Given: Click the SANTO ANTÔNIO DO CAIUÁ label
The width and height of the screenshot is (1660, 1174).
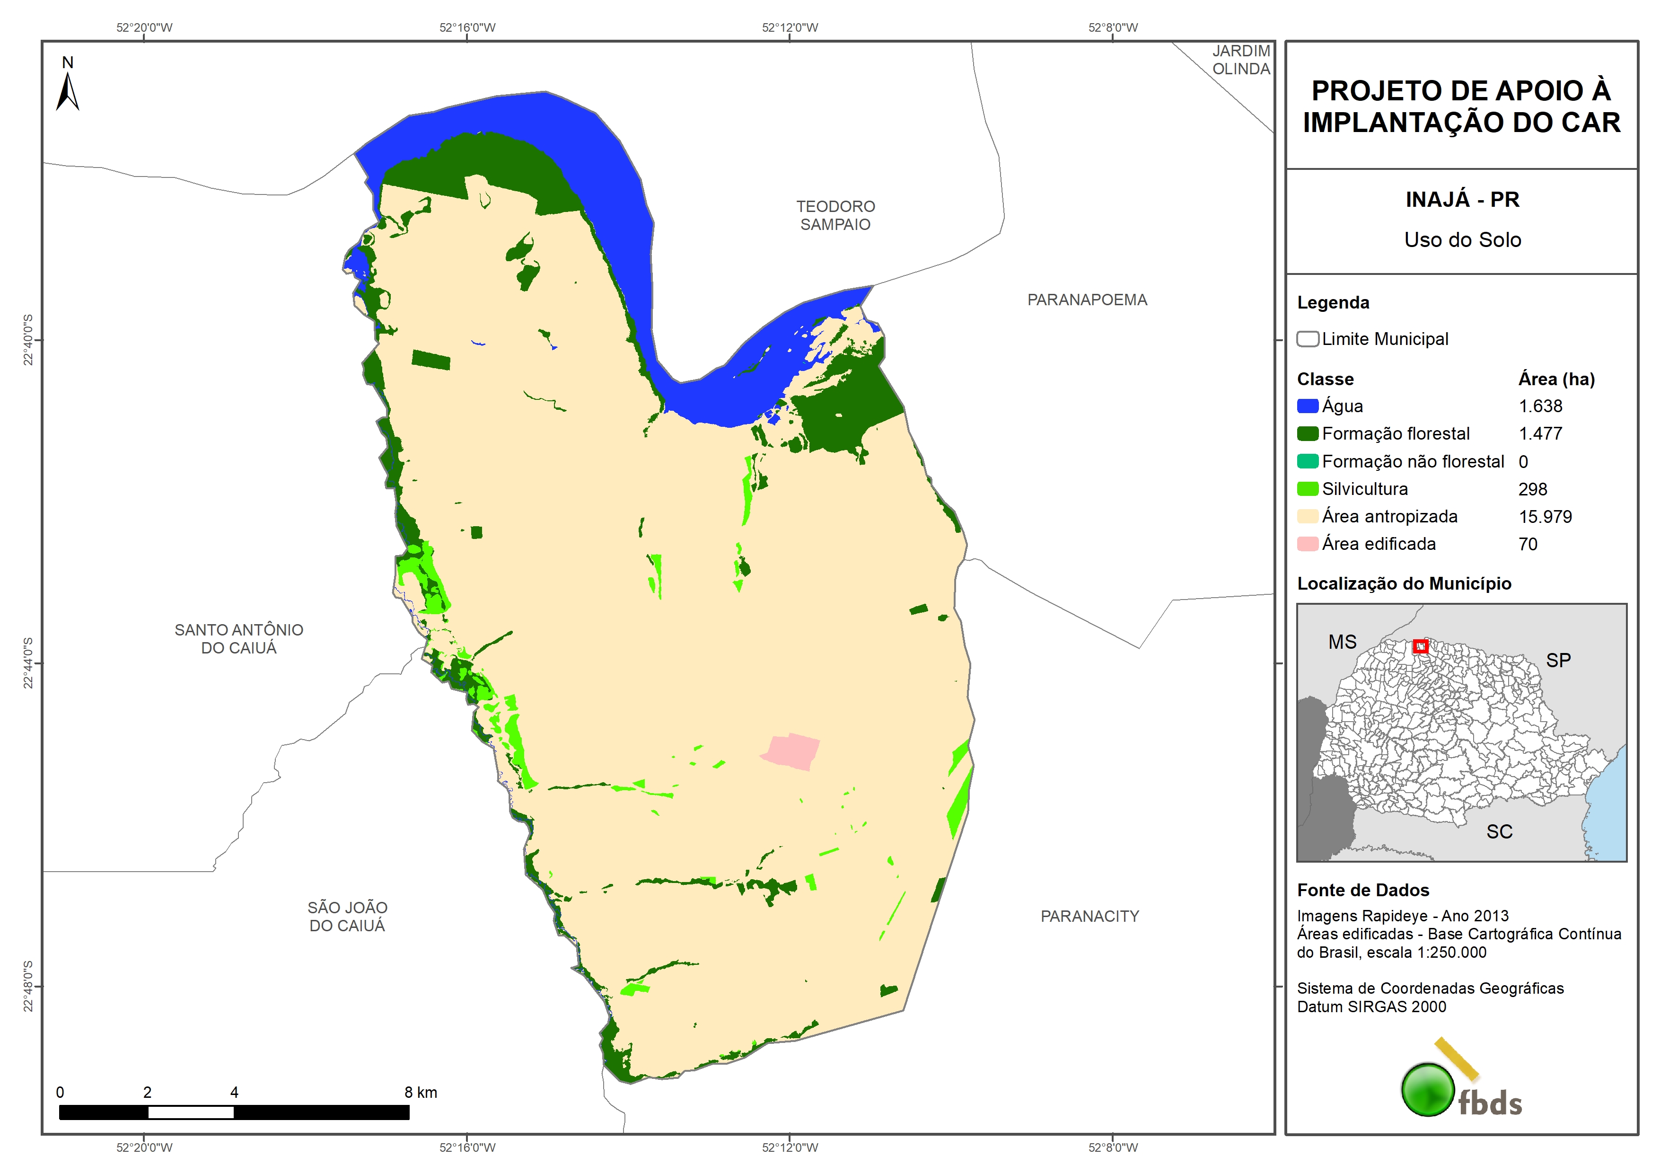Looking at the screenshot, I should coord(238,639).
